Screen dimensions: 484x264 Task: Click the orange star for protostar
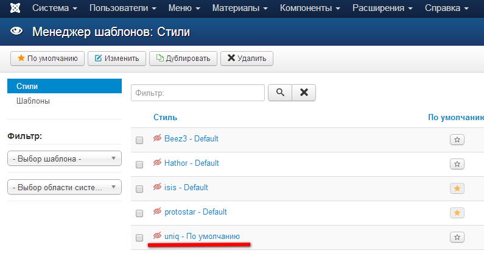coord(457,213)
